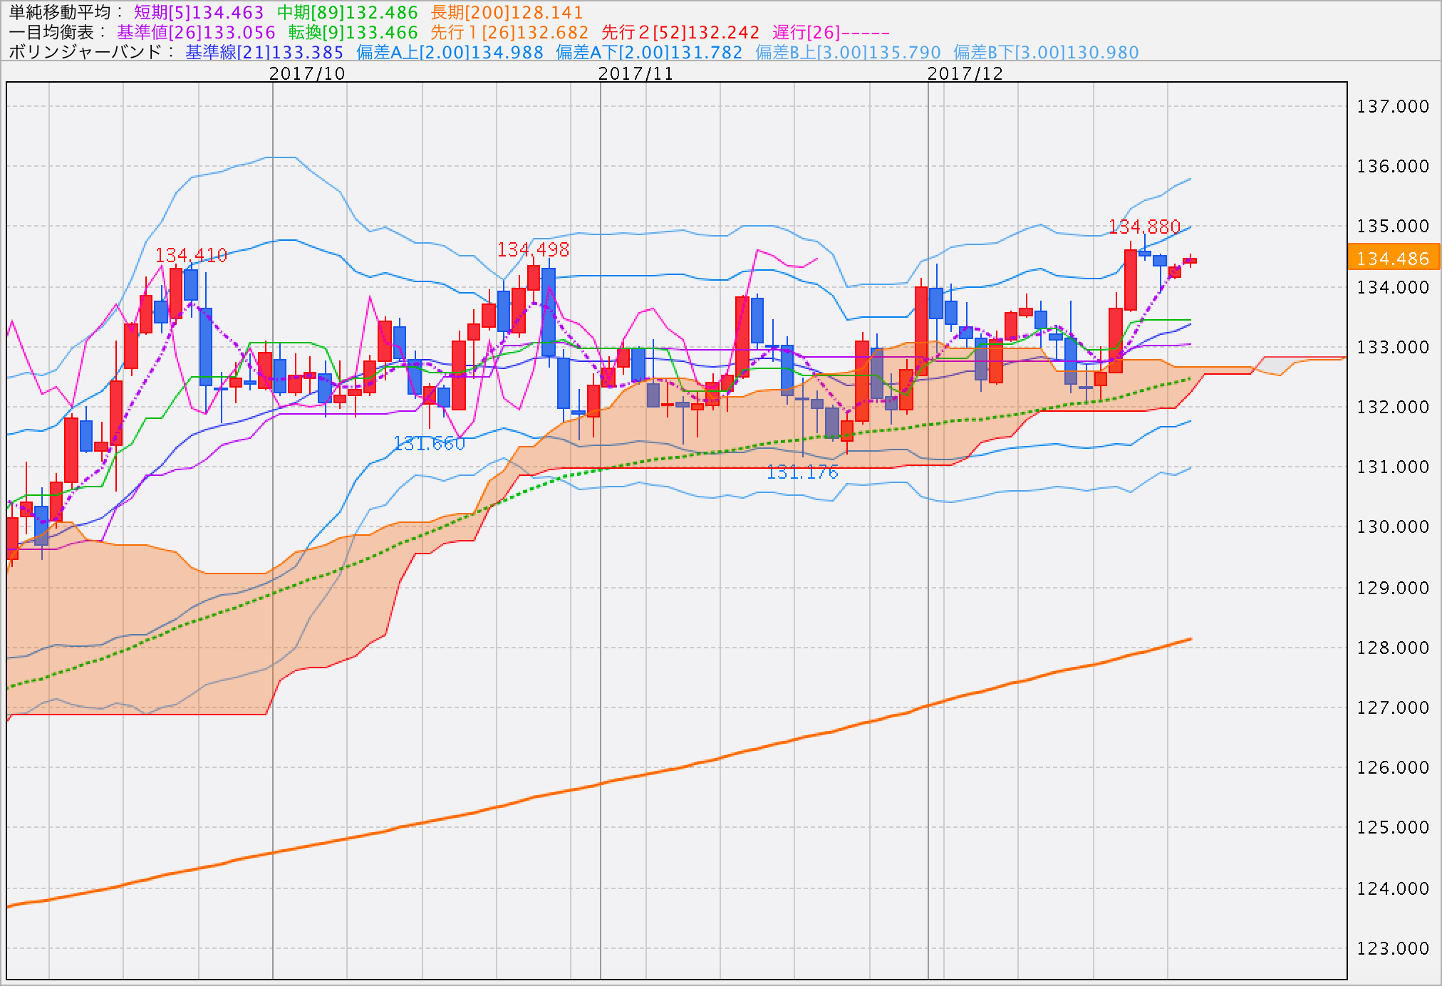Click the last red candlestick at the chart's right end
The height and width of the screenshot is (986, 1442).
point(1190,261)
